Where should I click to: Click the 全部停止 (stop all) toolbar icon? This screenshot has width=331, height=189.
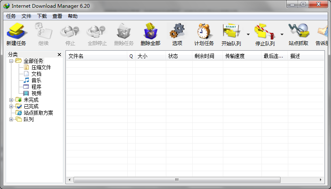click(97, 31)
